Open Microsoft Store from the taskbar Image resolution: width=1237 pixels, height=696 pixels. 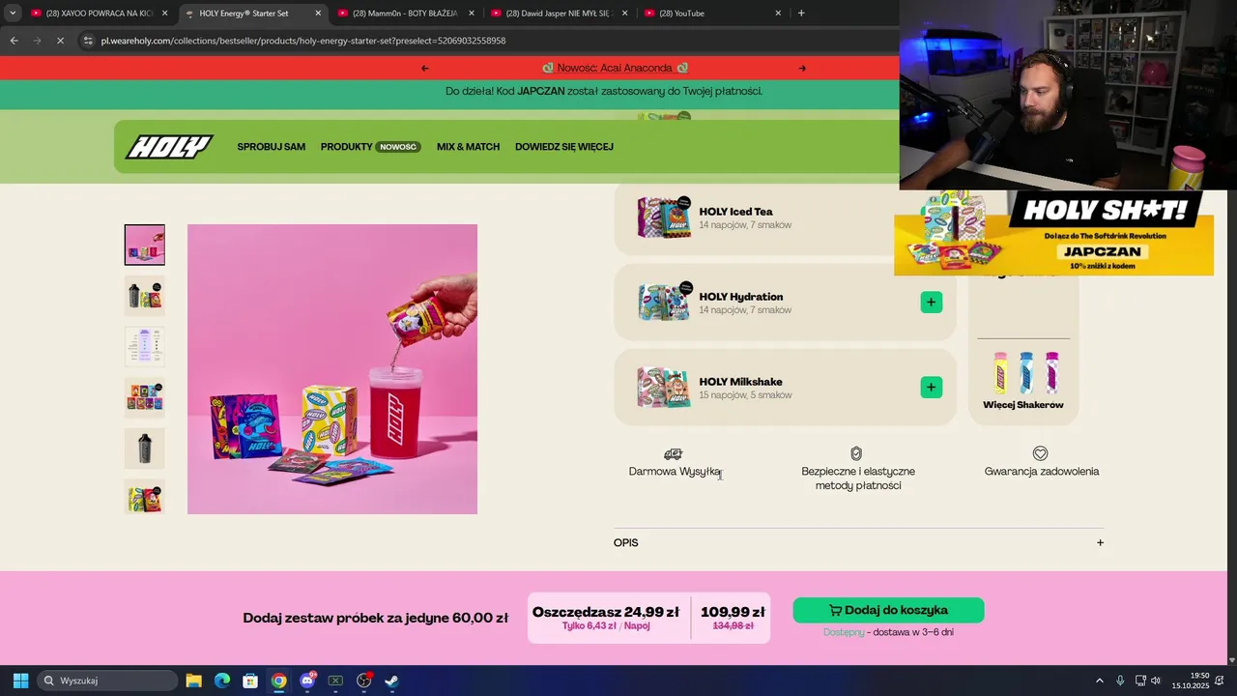coord(250,681)
